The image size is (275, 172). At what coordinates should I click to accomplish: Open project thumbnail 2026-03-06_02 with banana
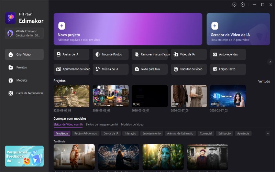coord(110,96)
